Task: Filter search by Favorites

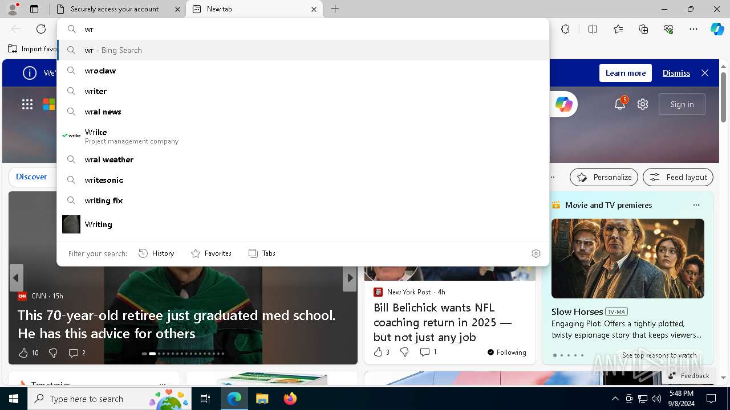Action: pos(211,253)
